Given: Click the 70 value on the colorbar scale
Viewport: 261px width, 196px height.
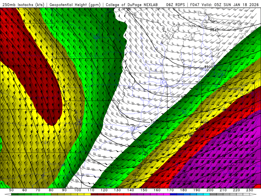Looking at the screenshot, I should pos(38,190).
